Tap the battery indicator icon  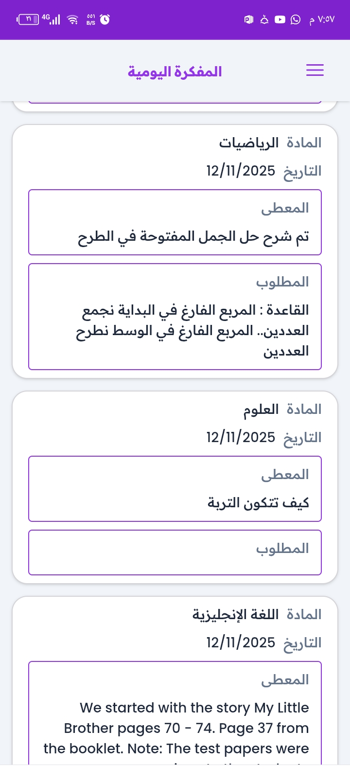[x=28, y=19]
